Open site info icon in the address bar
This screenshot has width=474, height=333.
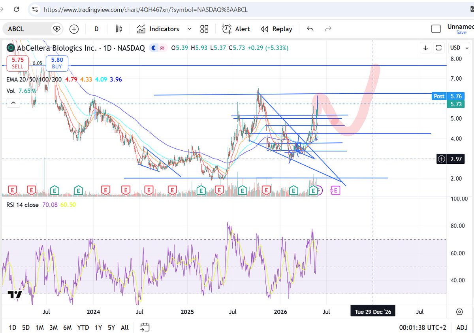(x=34, y=9)
